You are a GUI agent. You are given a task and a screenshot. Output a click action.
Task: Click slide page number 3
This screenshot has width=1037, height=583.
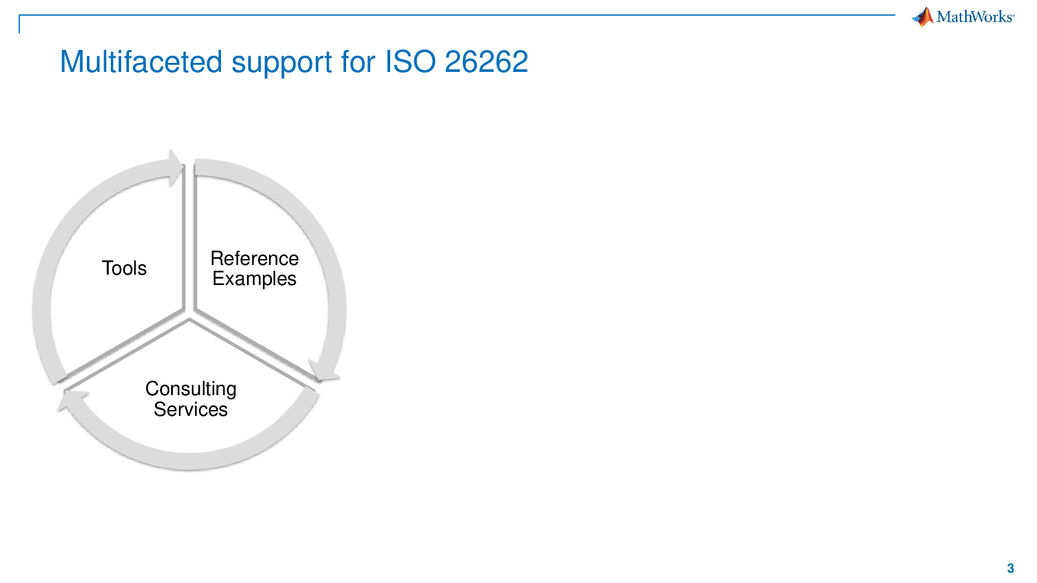(1010, 568)
